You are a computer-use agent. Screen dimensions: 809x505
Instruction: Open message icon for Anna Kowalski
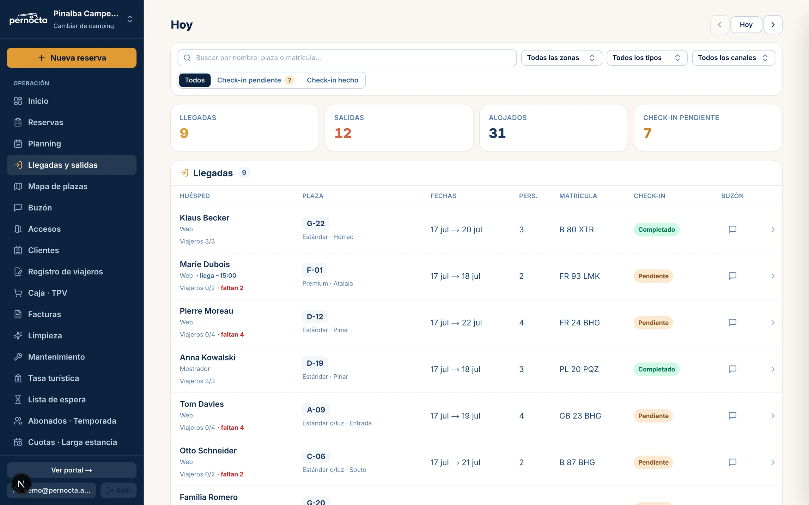733,369
